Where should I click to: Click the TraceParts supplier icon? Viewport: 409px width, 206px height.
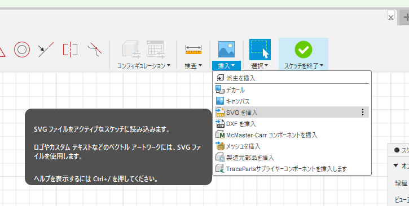tap(220, 168)
